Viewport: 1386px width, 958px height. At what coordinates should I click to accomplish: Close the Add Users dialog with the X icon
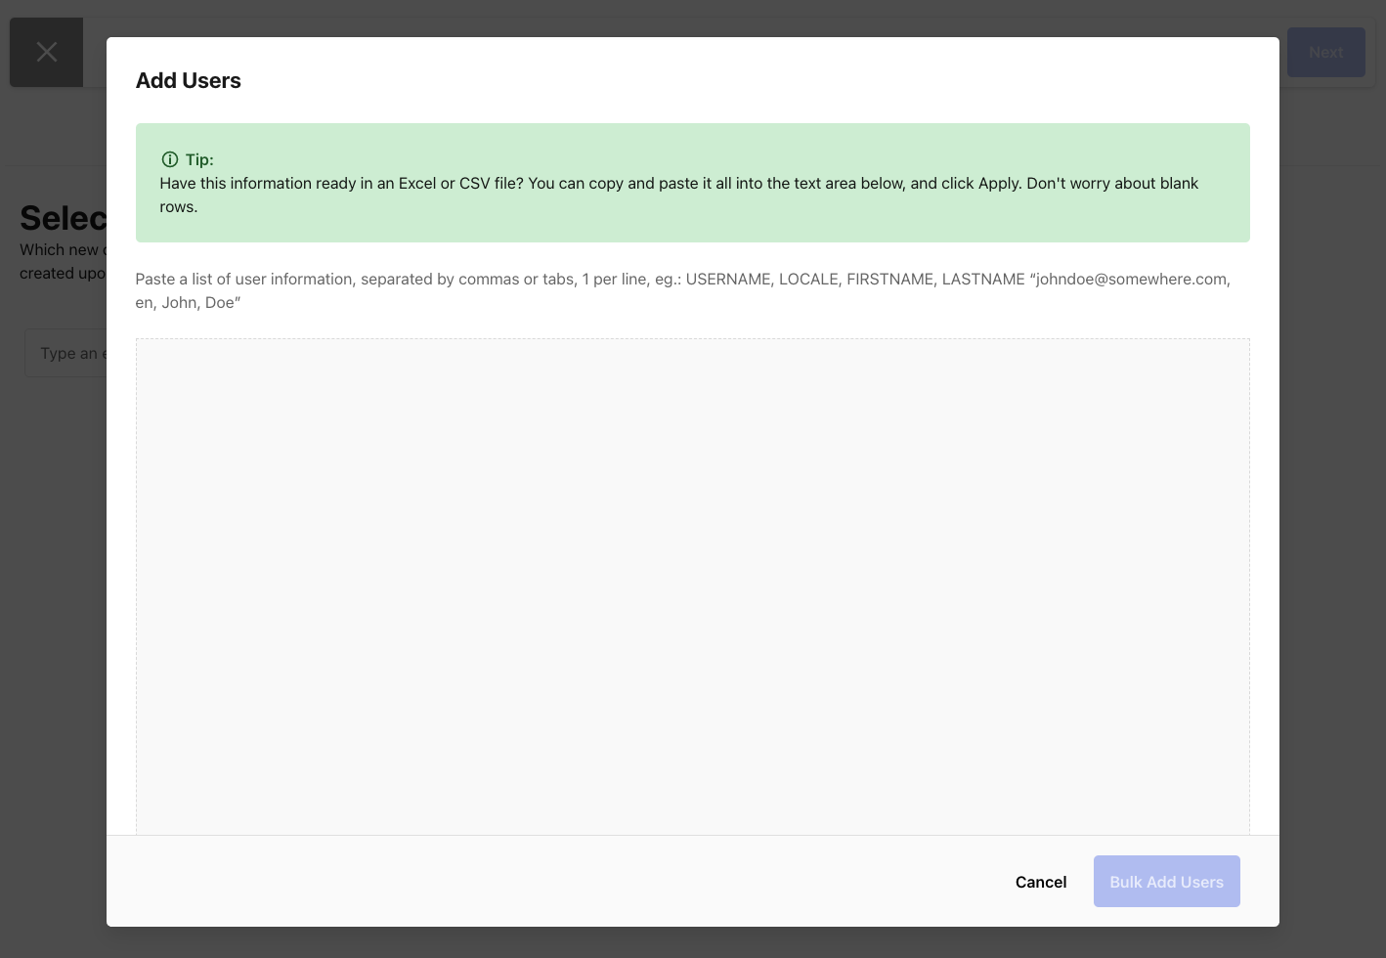[x=46, y=52]
